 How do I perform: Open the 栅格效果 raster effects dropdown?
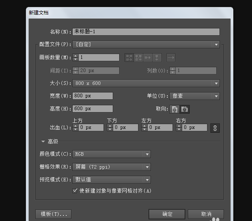(x=112, y=167)
